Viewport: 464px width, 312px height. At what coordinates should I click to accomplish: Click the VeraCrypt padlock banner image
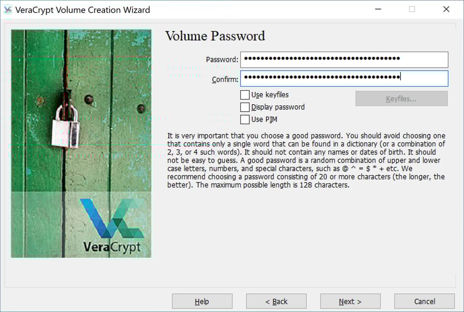click(81, 144)
